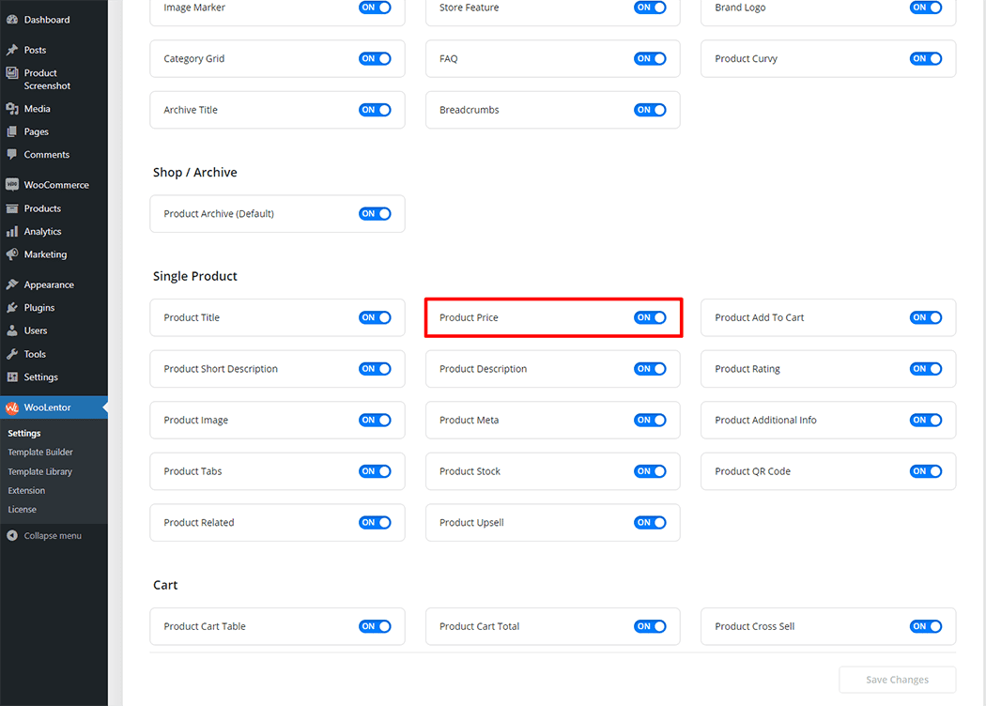The image size is (986, 706).
Task: Open the Marketing megaphone icon
Action: click(x=13, y=253)
